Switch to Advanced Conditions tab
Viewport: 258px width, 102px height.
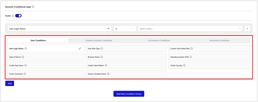(219, 41)
